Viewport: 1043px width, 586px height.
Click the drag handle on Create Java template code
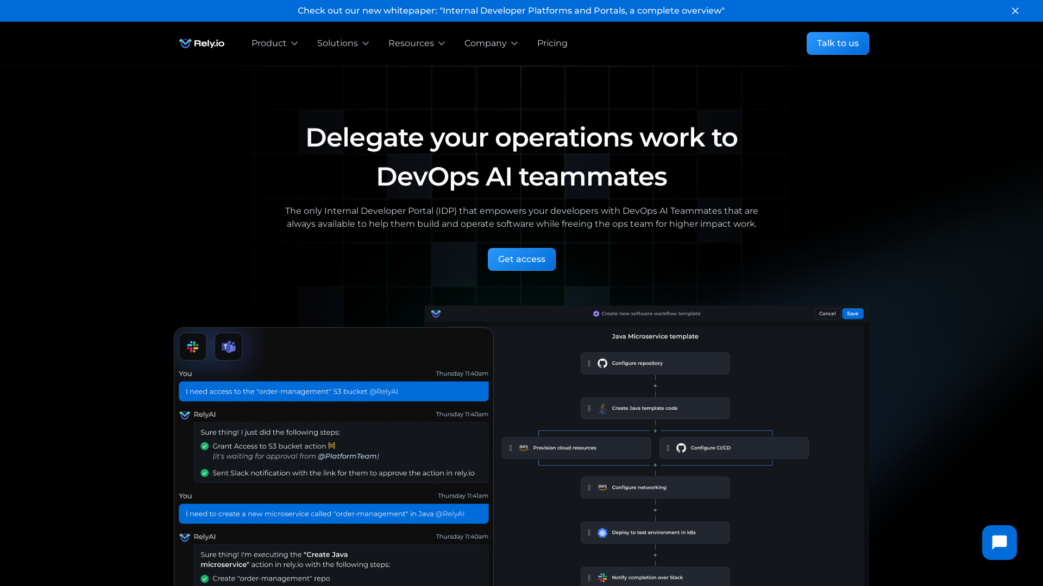coord(589,409)
